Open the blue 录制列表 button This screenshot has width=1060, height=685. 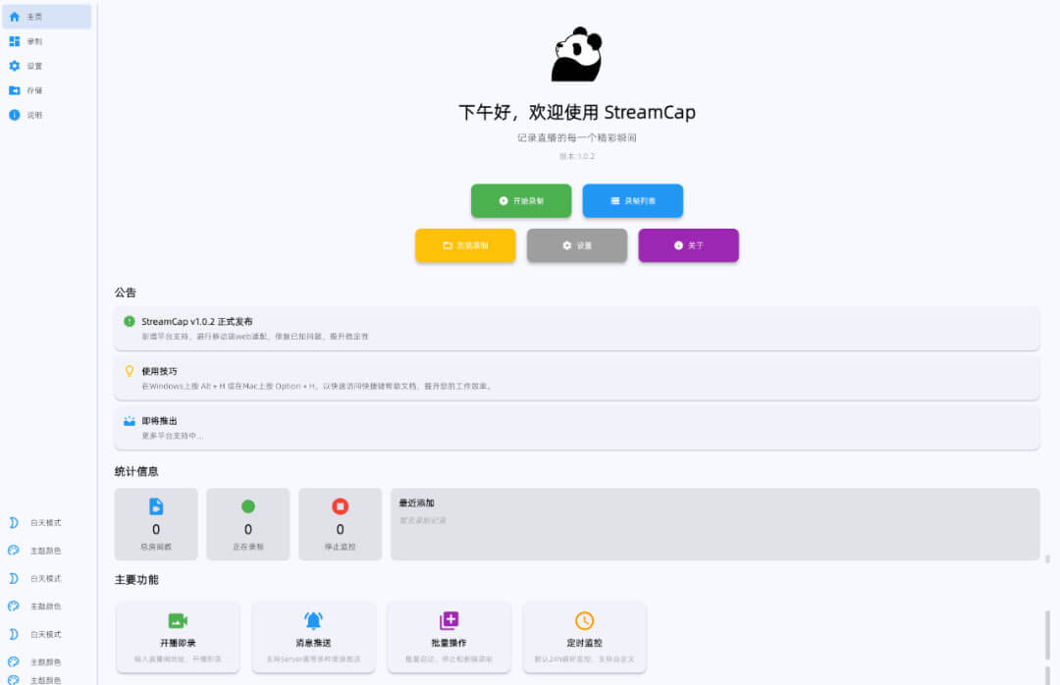click(632, 200)
